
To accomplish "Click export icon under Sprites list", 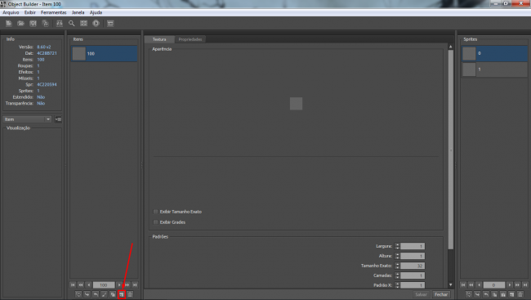I will click(x=486, y=294).
